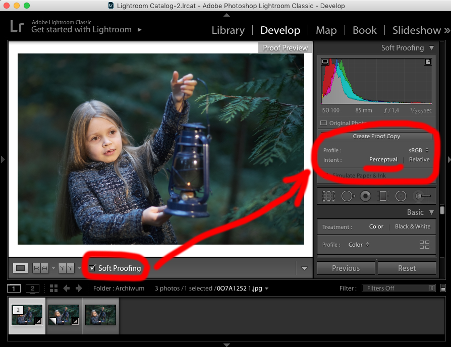Set rendering intent to Perceptual
Viewport: 451px width, 347px height.
[383, 159]
